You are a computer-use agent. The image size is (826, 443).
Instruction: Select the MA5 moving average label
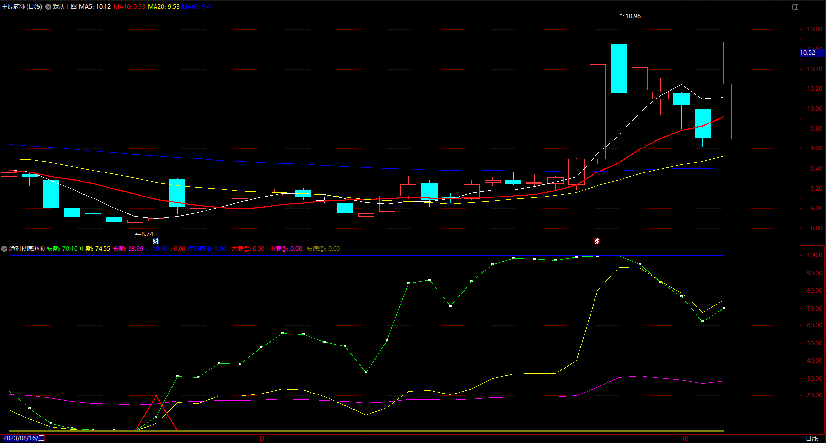(x=95, y=7)
